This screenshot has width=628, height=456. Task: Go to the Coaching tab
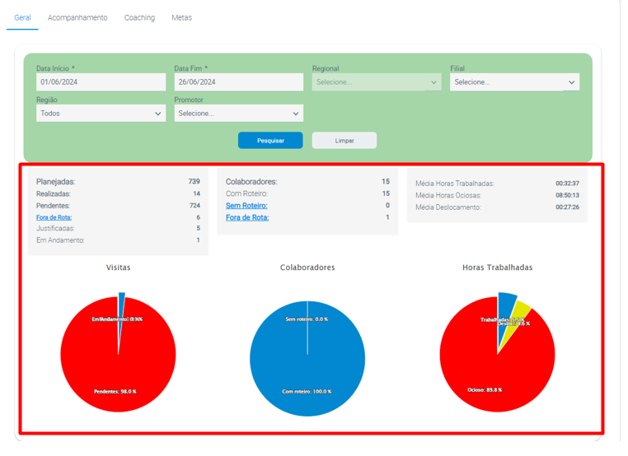coord(139,17)
